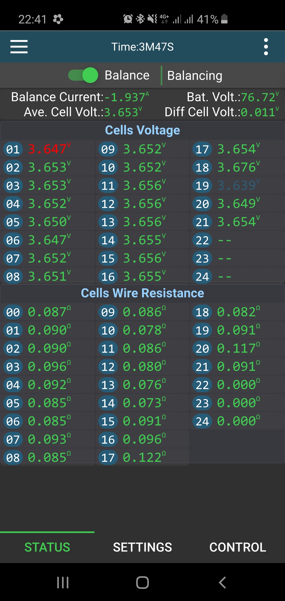
Task: Tap the Android back navigation button
Action: [x=222, y=583]
